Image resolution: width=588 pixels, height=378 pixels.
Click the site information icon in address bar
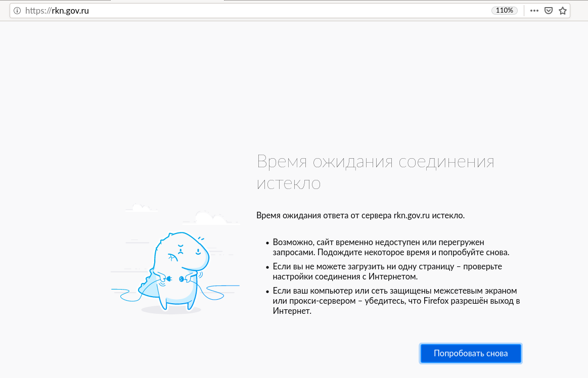click(17, 10)
